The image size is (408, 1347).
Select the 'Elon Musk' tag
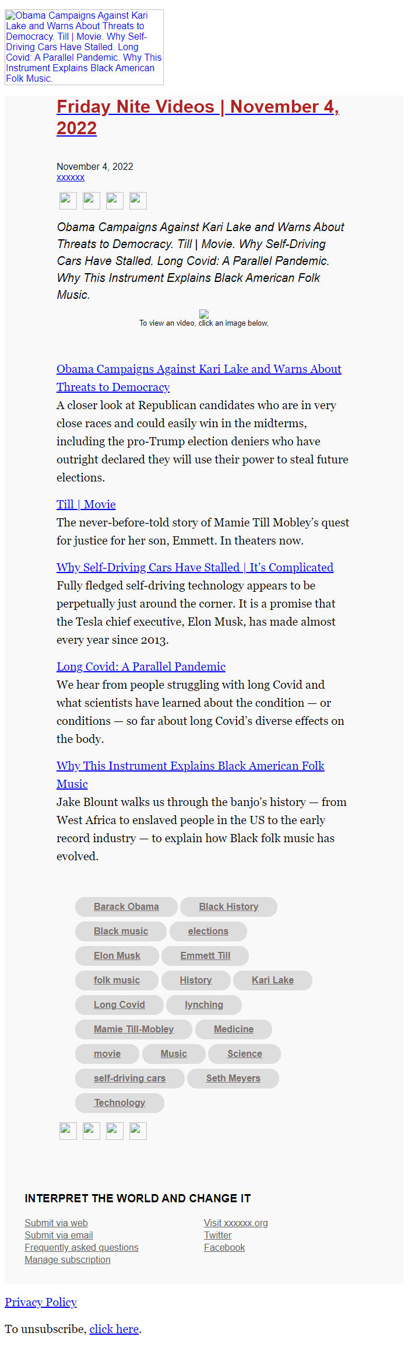click(116, 955)
